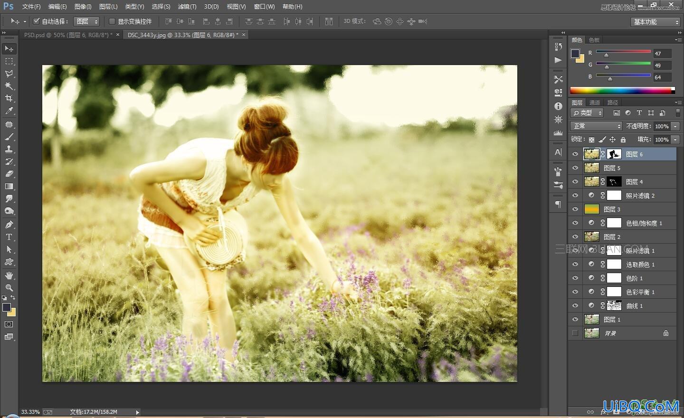This screenshot has height=418, width=684.
Task: Select the Move tool
Action: (x=9, y=48)
